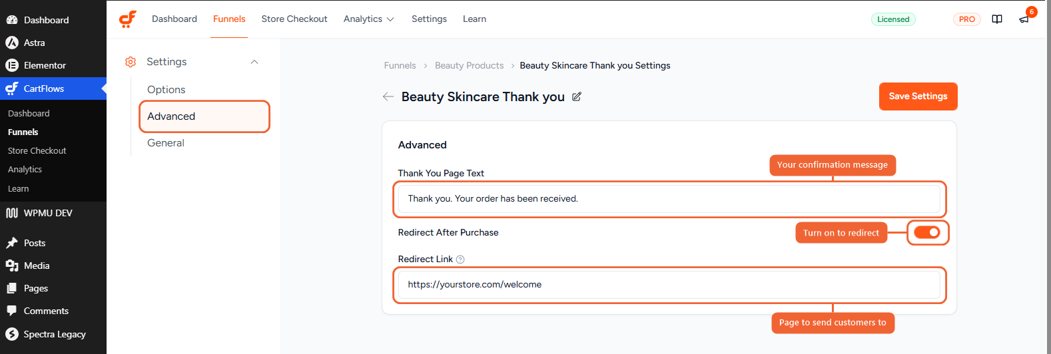Click the Licensed status badge
The image size is (1051, 354).
(893, 19)
